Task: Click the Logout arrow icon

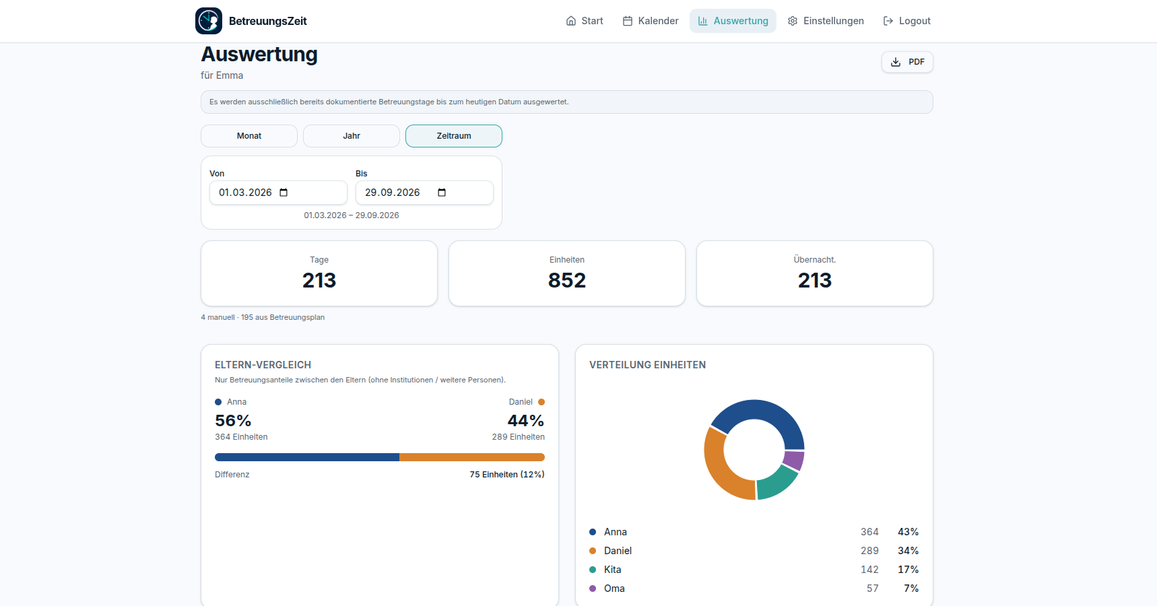Action: tap(888, 21)
